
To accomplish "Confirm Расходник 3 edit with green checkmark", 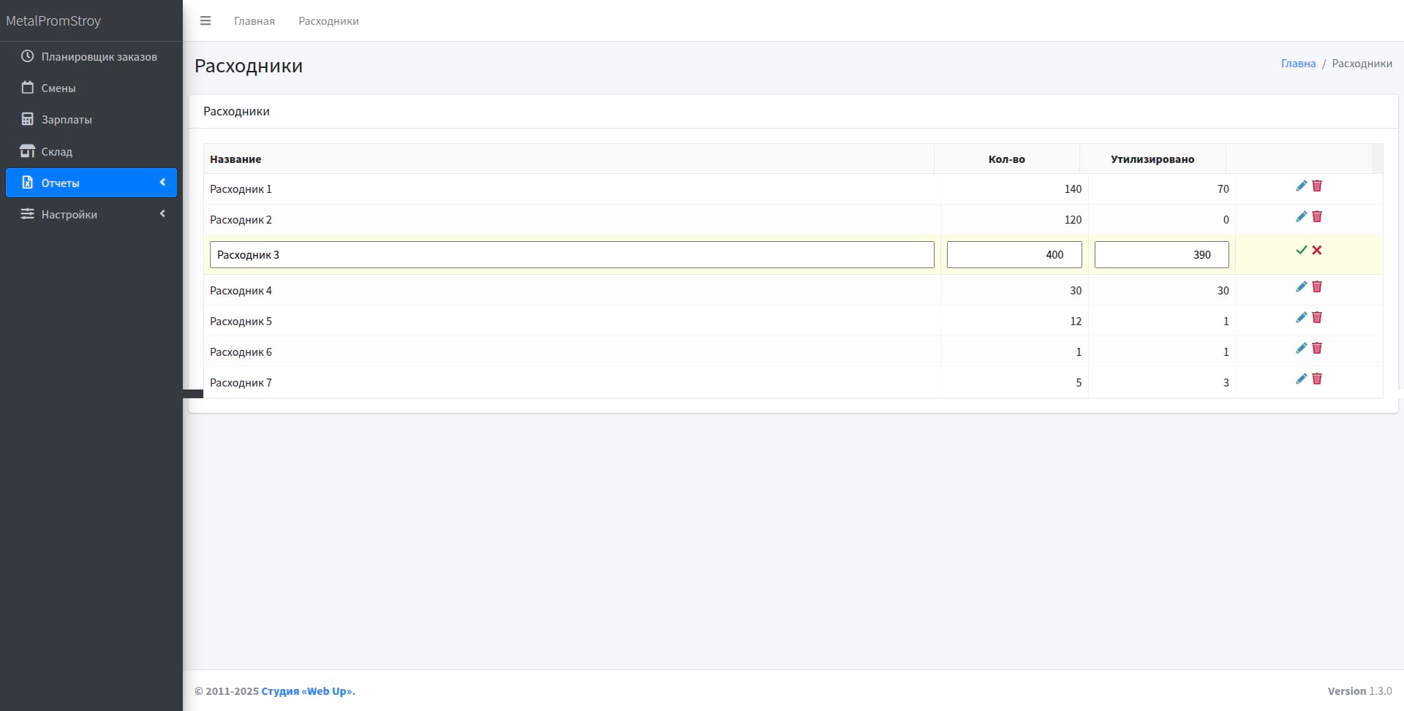I will point(1301,250).
